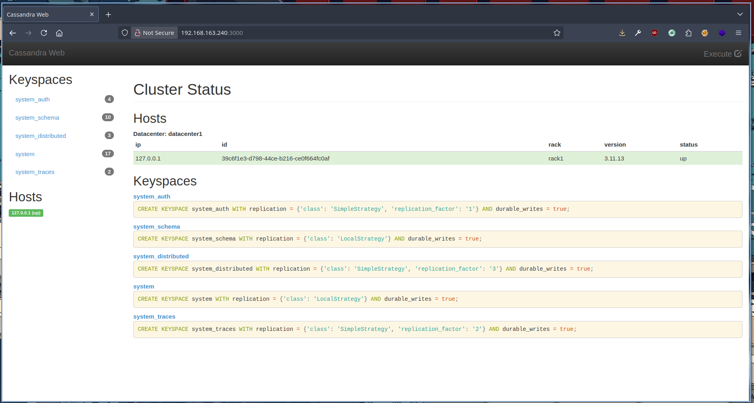Viewport: 754px width, 403px height.
Task: Reload the Cassandra Web page
Action: (x=44, y=33)
